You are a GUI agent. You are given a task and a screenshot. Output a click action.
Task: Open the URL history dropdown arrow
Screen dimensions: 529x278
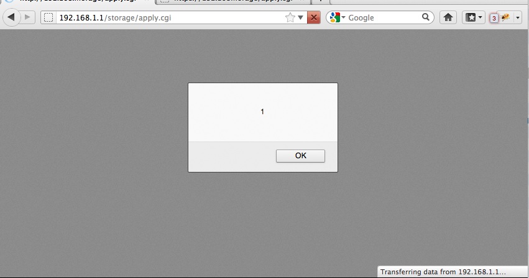[301, 17]
